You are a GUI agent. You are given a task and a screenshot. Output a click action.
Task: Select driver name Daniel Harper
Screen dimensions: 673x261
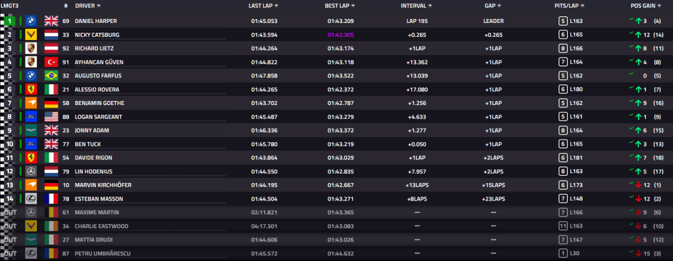coord(96,21)
